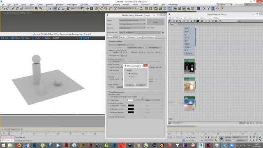Open the selection filter dropdown in main toolbar
Viewport: 263px width, 148px height.
tap(30, 8)
